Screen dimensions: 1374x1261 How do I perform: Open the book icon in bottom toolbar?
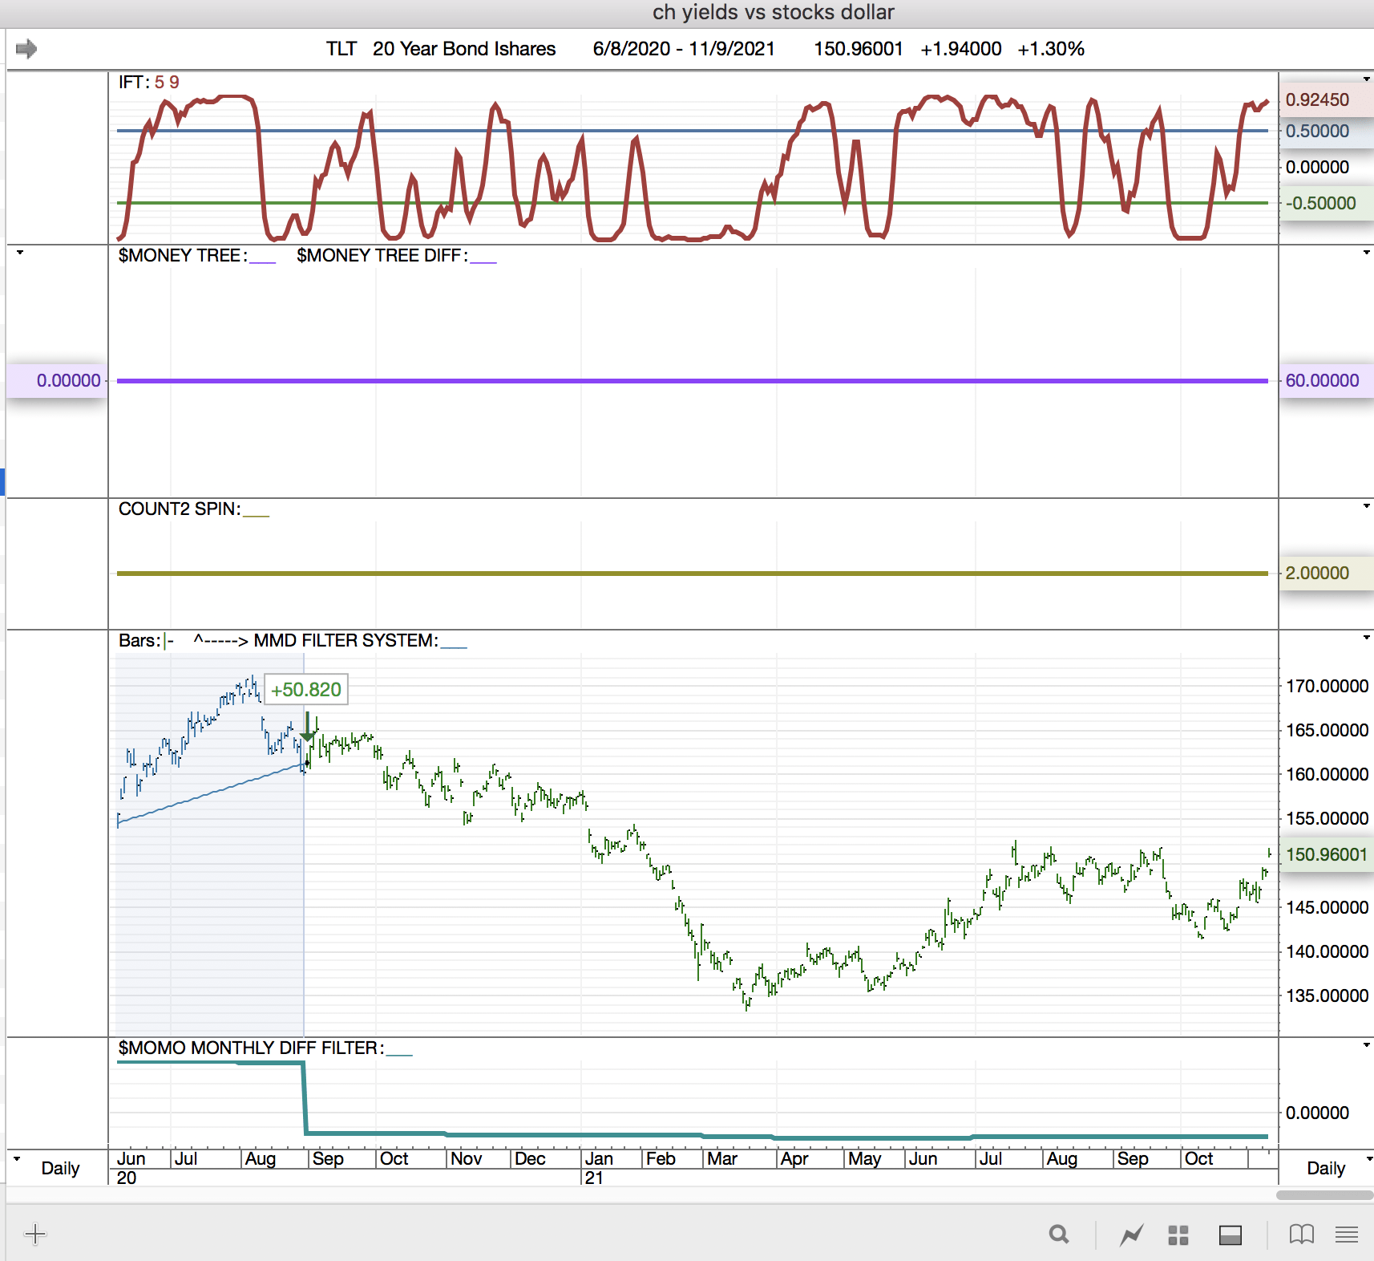click(x=1301, y=1235)
